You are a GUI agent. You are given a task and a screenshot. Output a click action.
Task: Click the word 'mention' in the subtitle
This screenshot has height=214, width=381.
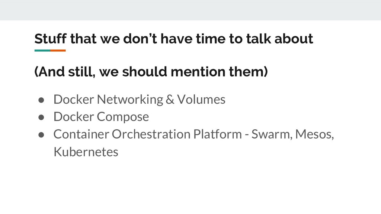(198, 72)
